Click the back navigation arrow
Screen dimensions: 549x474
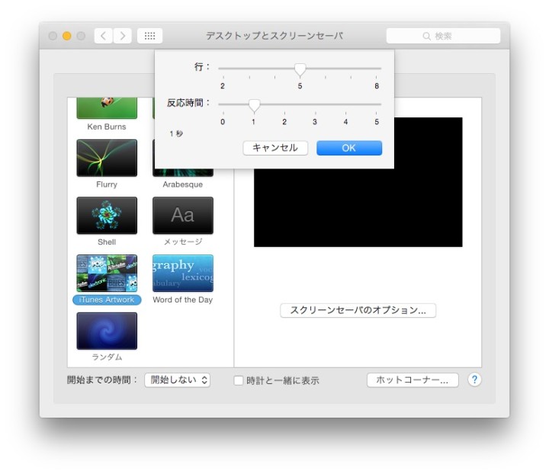[104, 36]
